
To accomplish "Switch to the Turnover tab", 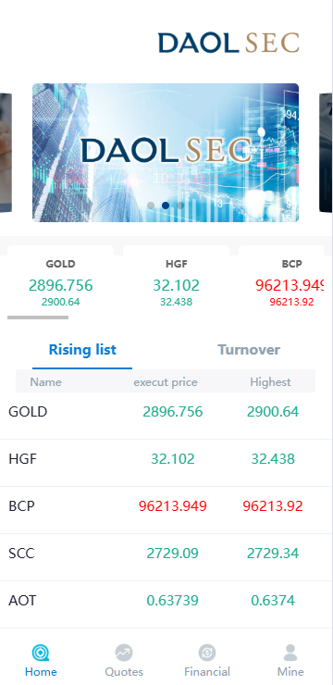I will (x=249, y=350).
